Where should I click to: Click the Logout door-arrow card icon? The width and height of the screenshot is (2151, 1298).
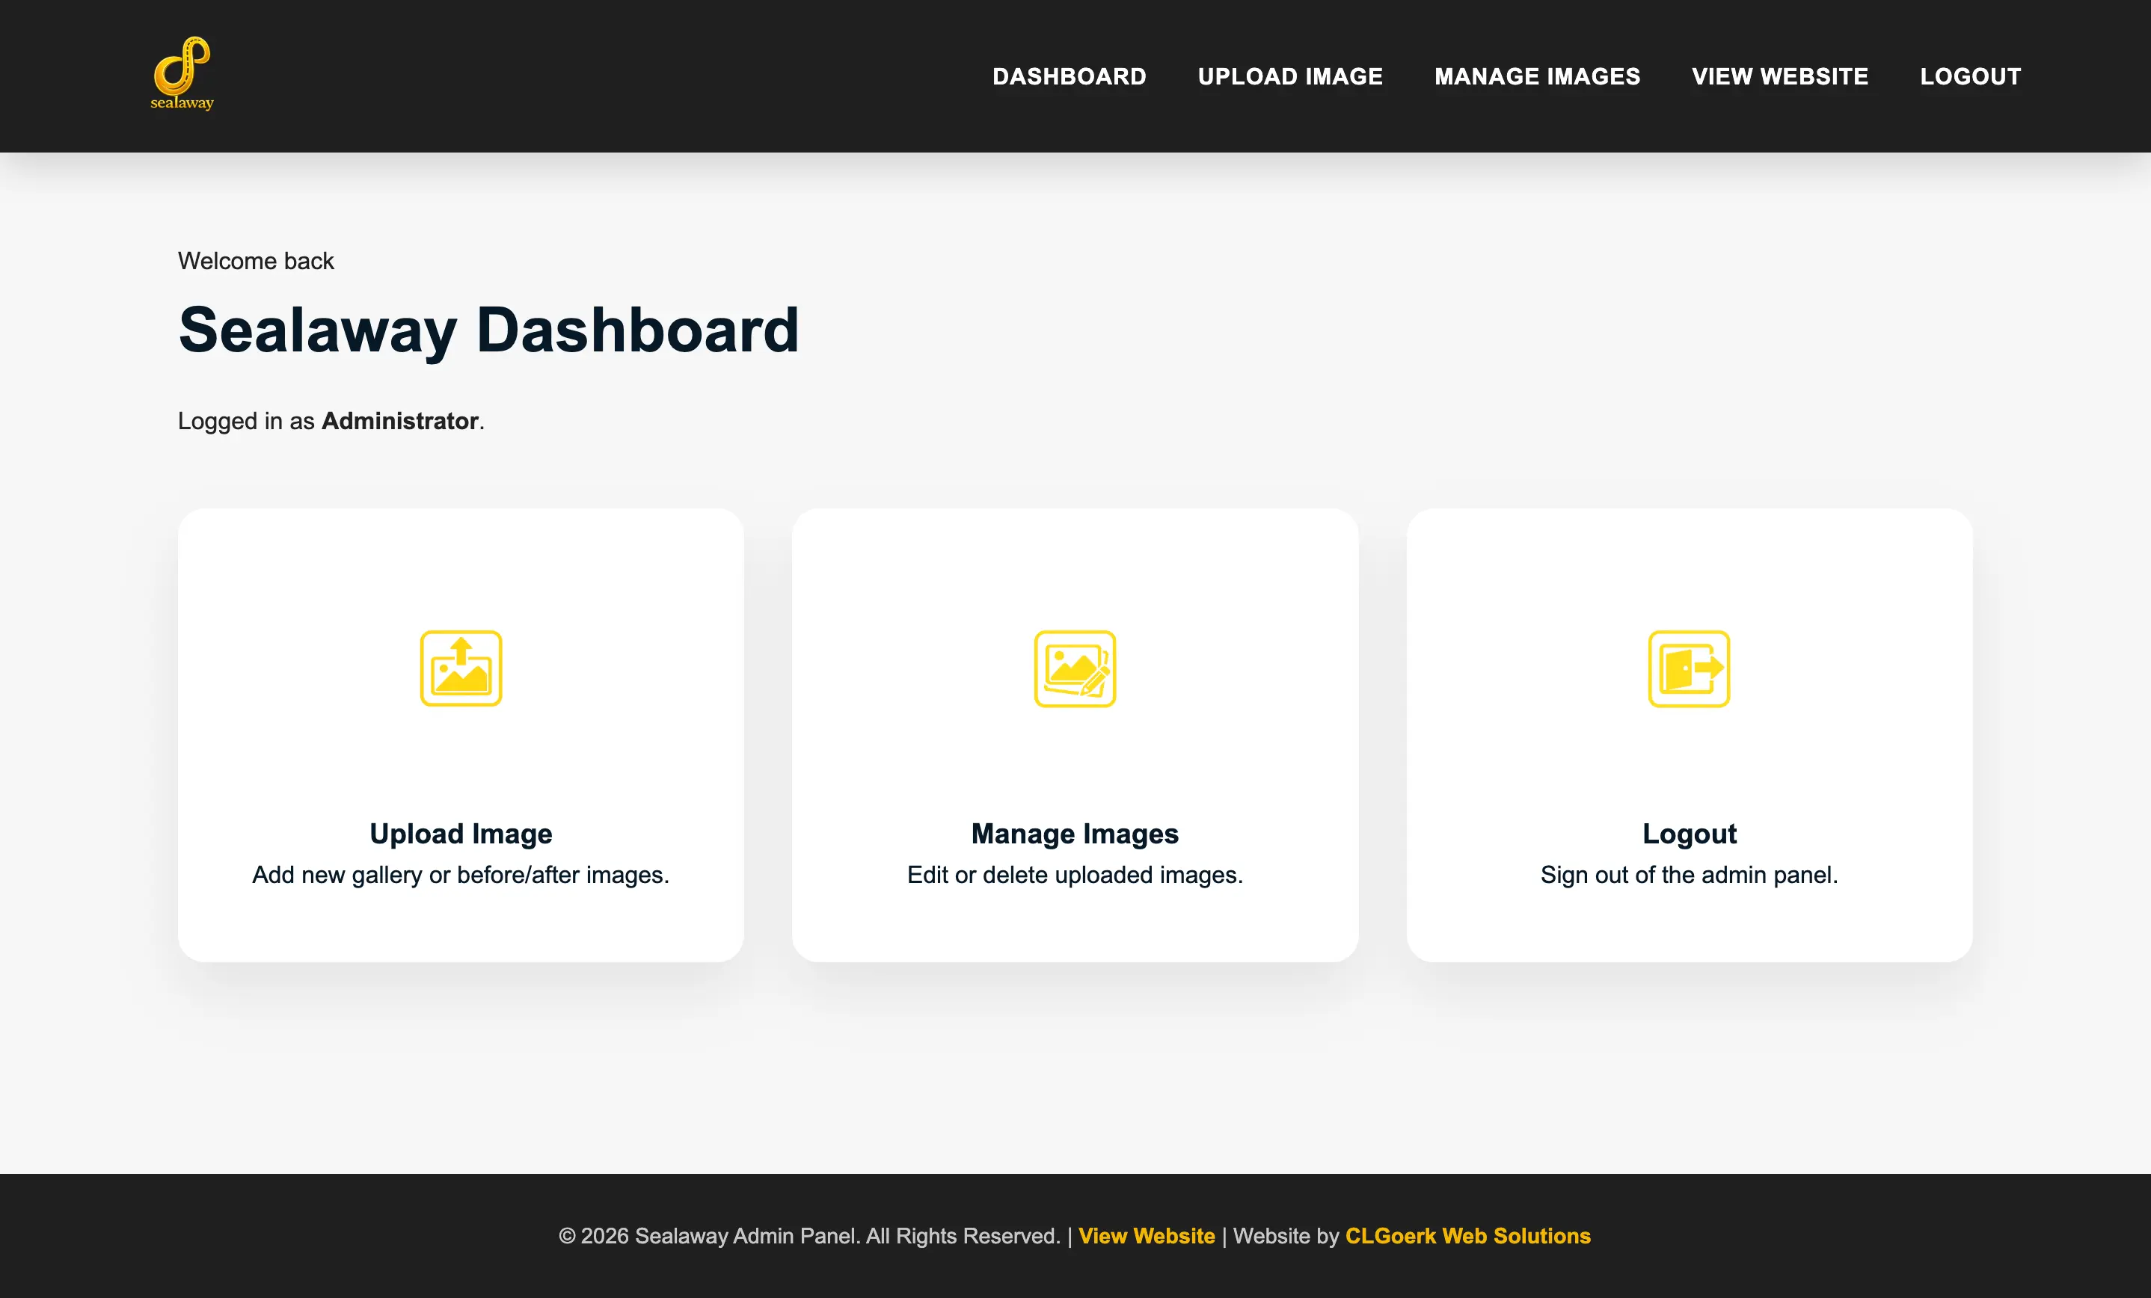pyautogui.click(x=1688, y=668)
